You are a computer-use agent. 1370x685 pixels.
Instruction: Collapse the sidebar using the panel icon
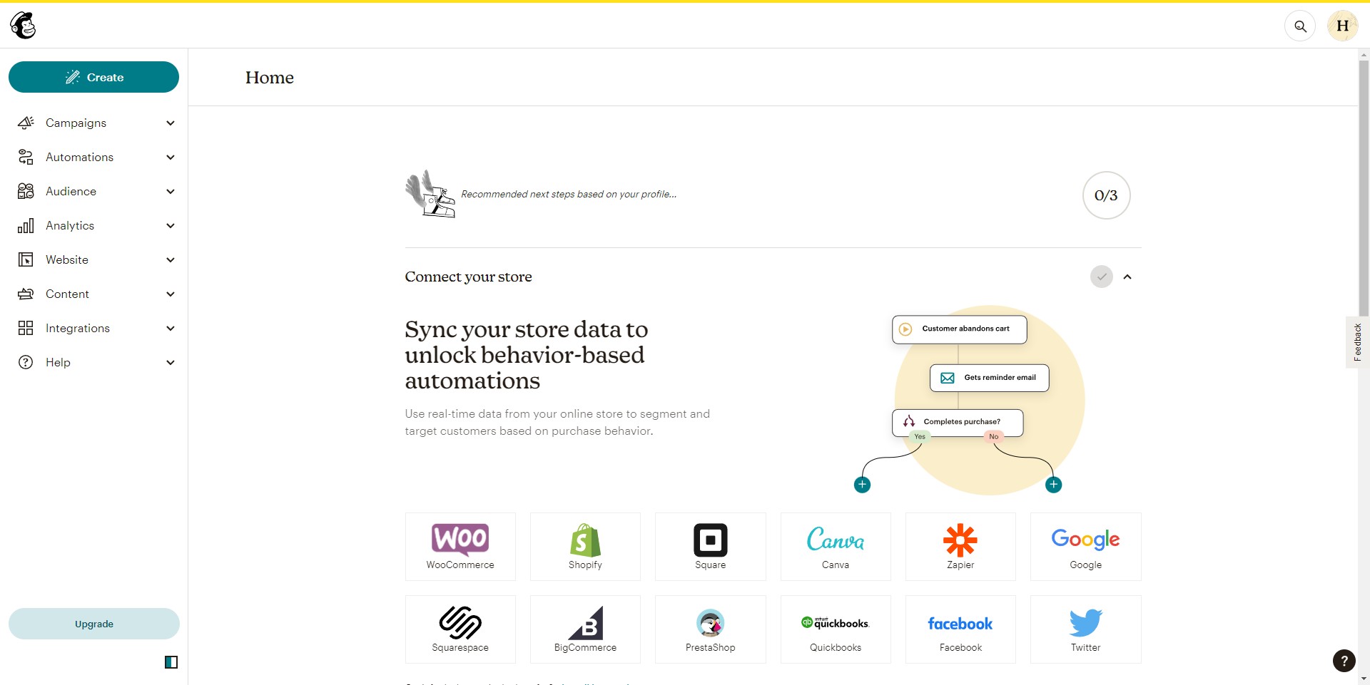coord(171,662)
